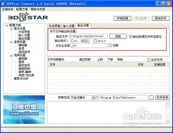Select the Avi output format radio

[72, 41]
